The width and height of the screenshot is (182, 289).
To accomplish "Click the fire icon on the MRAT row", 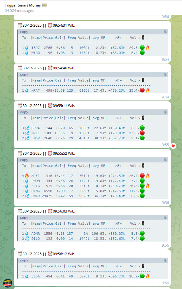I will [x=148, y=90].
